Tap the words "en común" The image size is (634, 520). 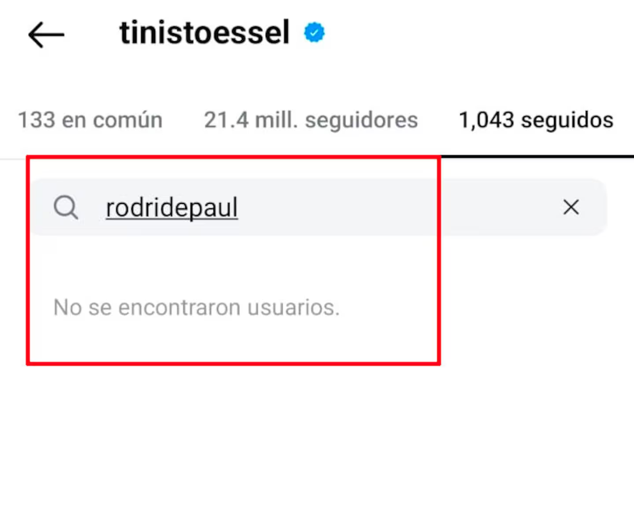click(112, 120)
